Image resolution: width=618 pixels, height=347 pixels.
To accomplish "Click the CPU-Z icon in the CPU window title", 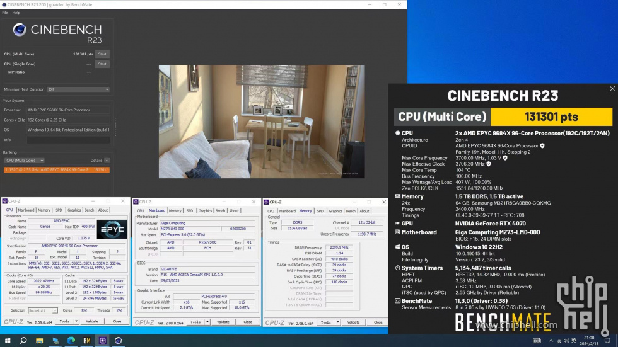I will pos(5,201).
